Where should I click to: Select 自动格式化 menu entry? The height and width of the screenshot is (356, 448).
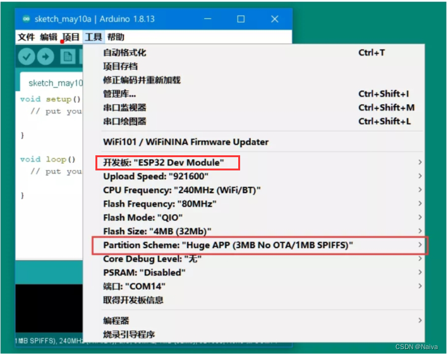[x=254, y=52]
